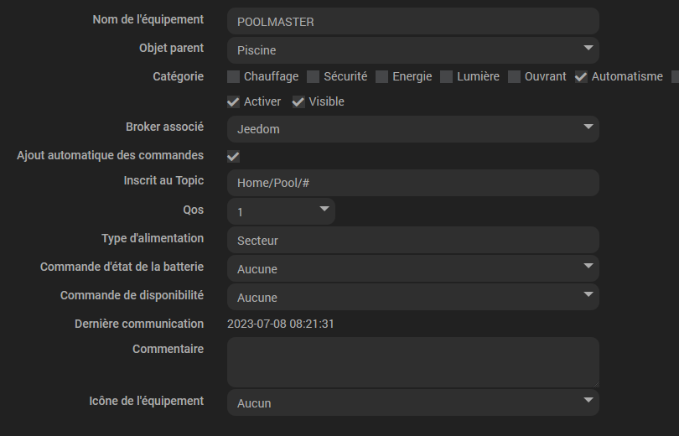This screenshot has height=436, width=679.
Task: Open the Objet parent dropdown
Action: pos(412,49)
